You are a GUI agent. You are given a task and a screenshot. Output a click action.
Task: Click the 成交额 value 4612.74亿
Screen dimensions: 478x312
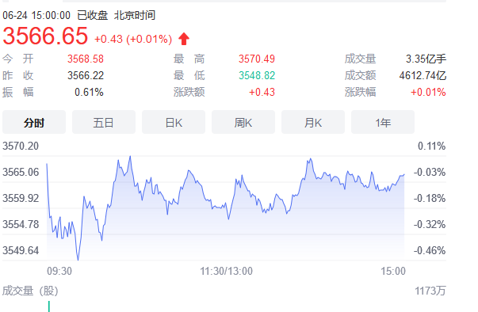423,75
